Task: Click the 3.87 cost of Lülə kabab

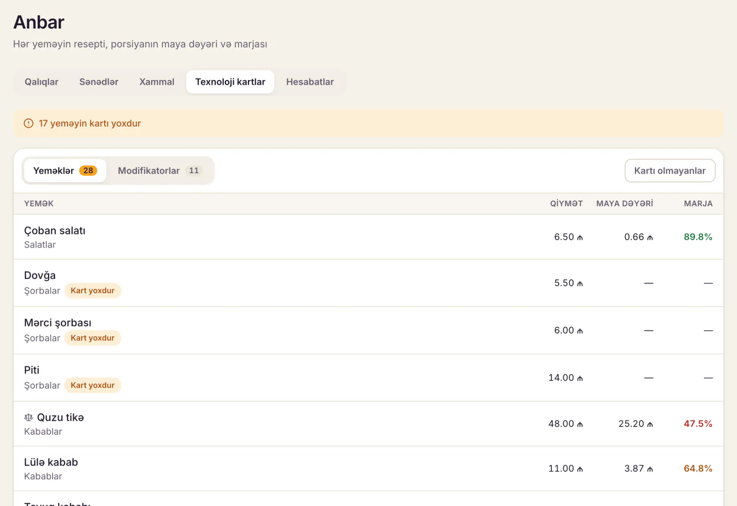Action: click(x=638, y=469)
